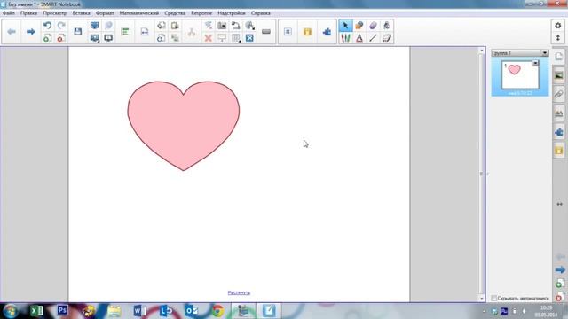Screen dimensions: 568x319
Task: Select the heart page thumbnail
Action: pos(520,74)
